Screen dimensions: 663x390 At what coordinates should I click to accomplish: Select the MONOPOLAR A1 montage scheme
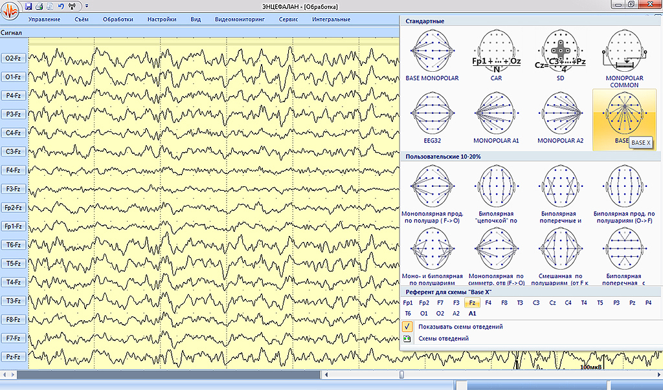[x=496, y=118]
